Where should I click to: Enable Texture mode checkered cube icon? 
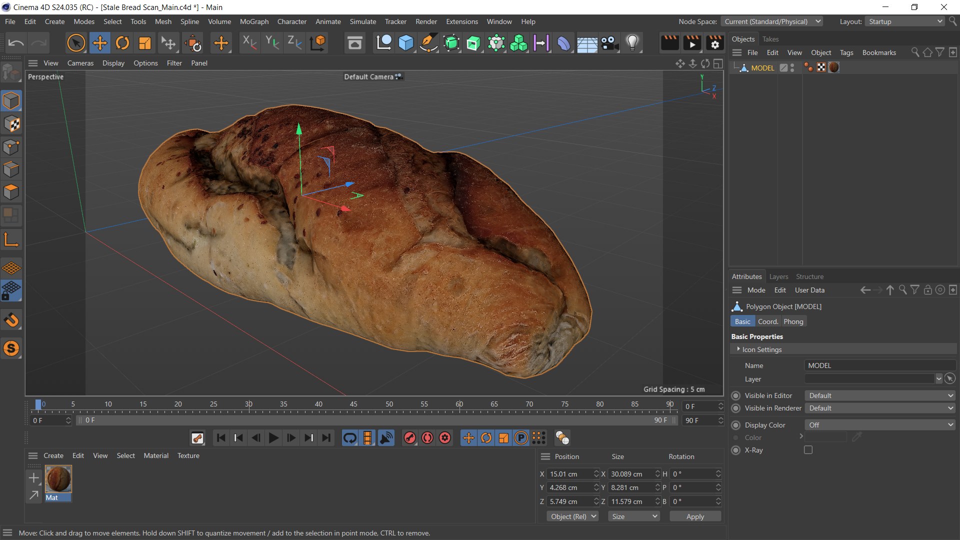(x=11, y=124)
